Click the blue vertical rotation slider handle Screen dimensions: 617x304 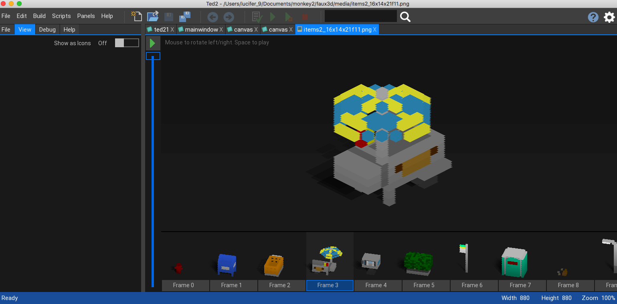pyautogui.click(x=153, y=56)
